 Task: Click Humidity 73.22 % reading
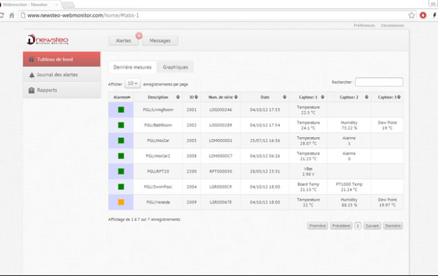(x=349, y=125)
